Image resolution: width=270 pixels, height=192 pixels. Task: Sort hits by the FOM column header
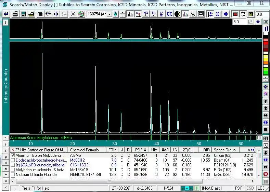coord(112,150)
